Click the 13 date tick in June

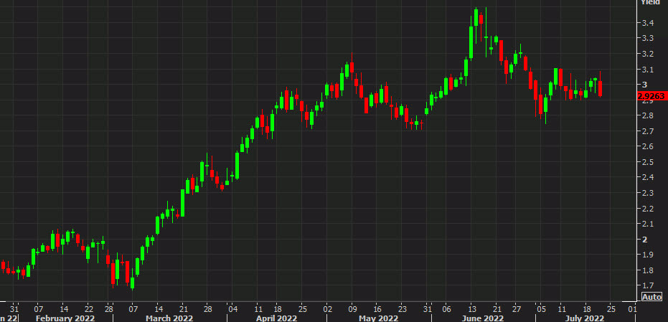[x=471, y=309]
